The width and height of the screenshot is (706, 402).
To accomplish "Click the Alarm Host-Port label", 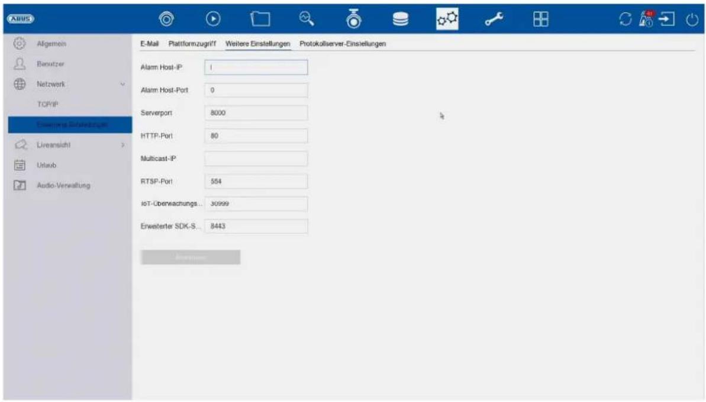I will [x=165, y=90].
